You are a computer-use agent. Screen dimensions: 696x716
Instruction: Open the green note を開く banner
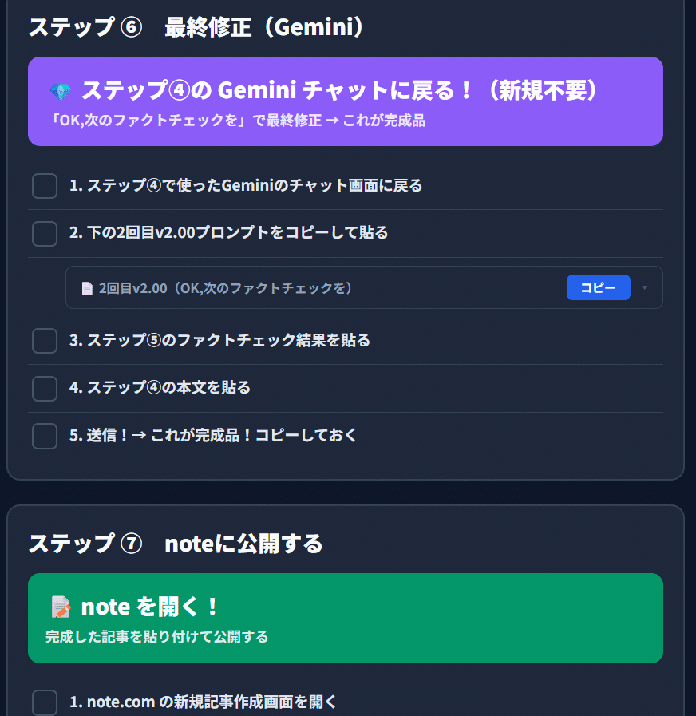[346, 619]
